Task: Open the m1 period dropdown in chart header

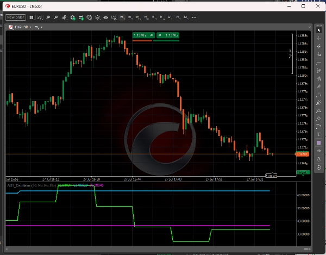Action: coord(39,27)
